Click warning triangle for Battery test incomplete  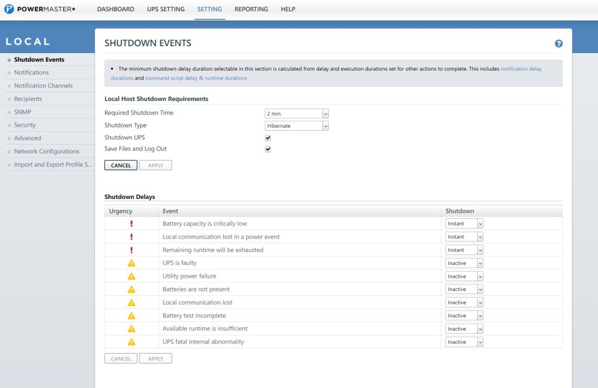[x=131, y=316]
